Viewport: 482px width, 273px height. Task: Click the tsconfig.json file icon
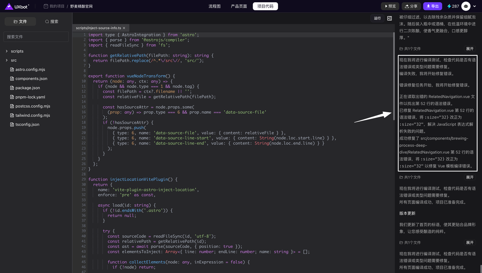tap(12, 124)
